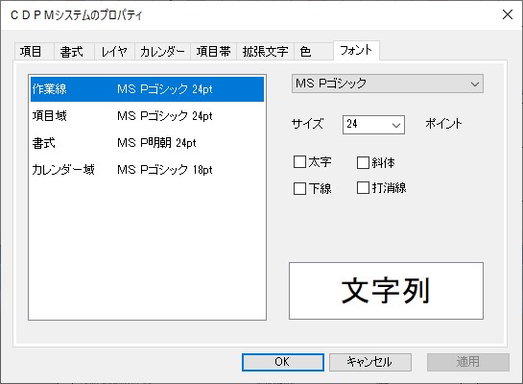Click the 文字列 font preview box
The width and height of the screenshot is (523, 384).
pos(386,291)
